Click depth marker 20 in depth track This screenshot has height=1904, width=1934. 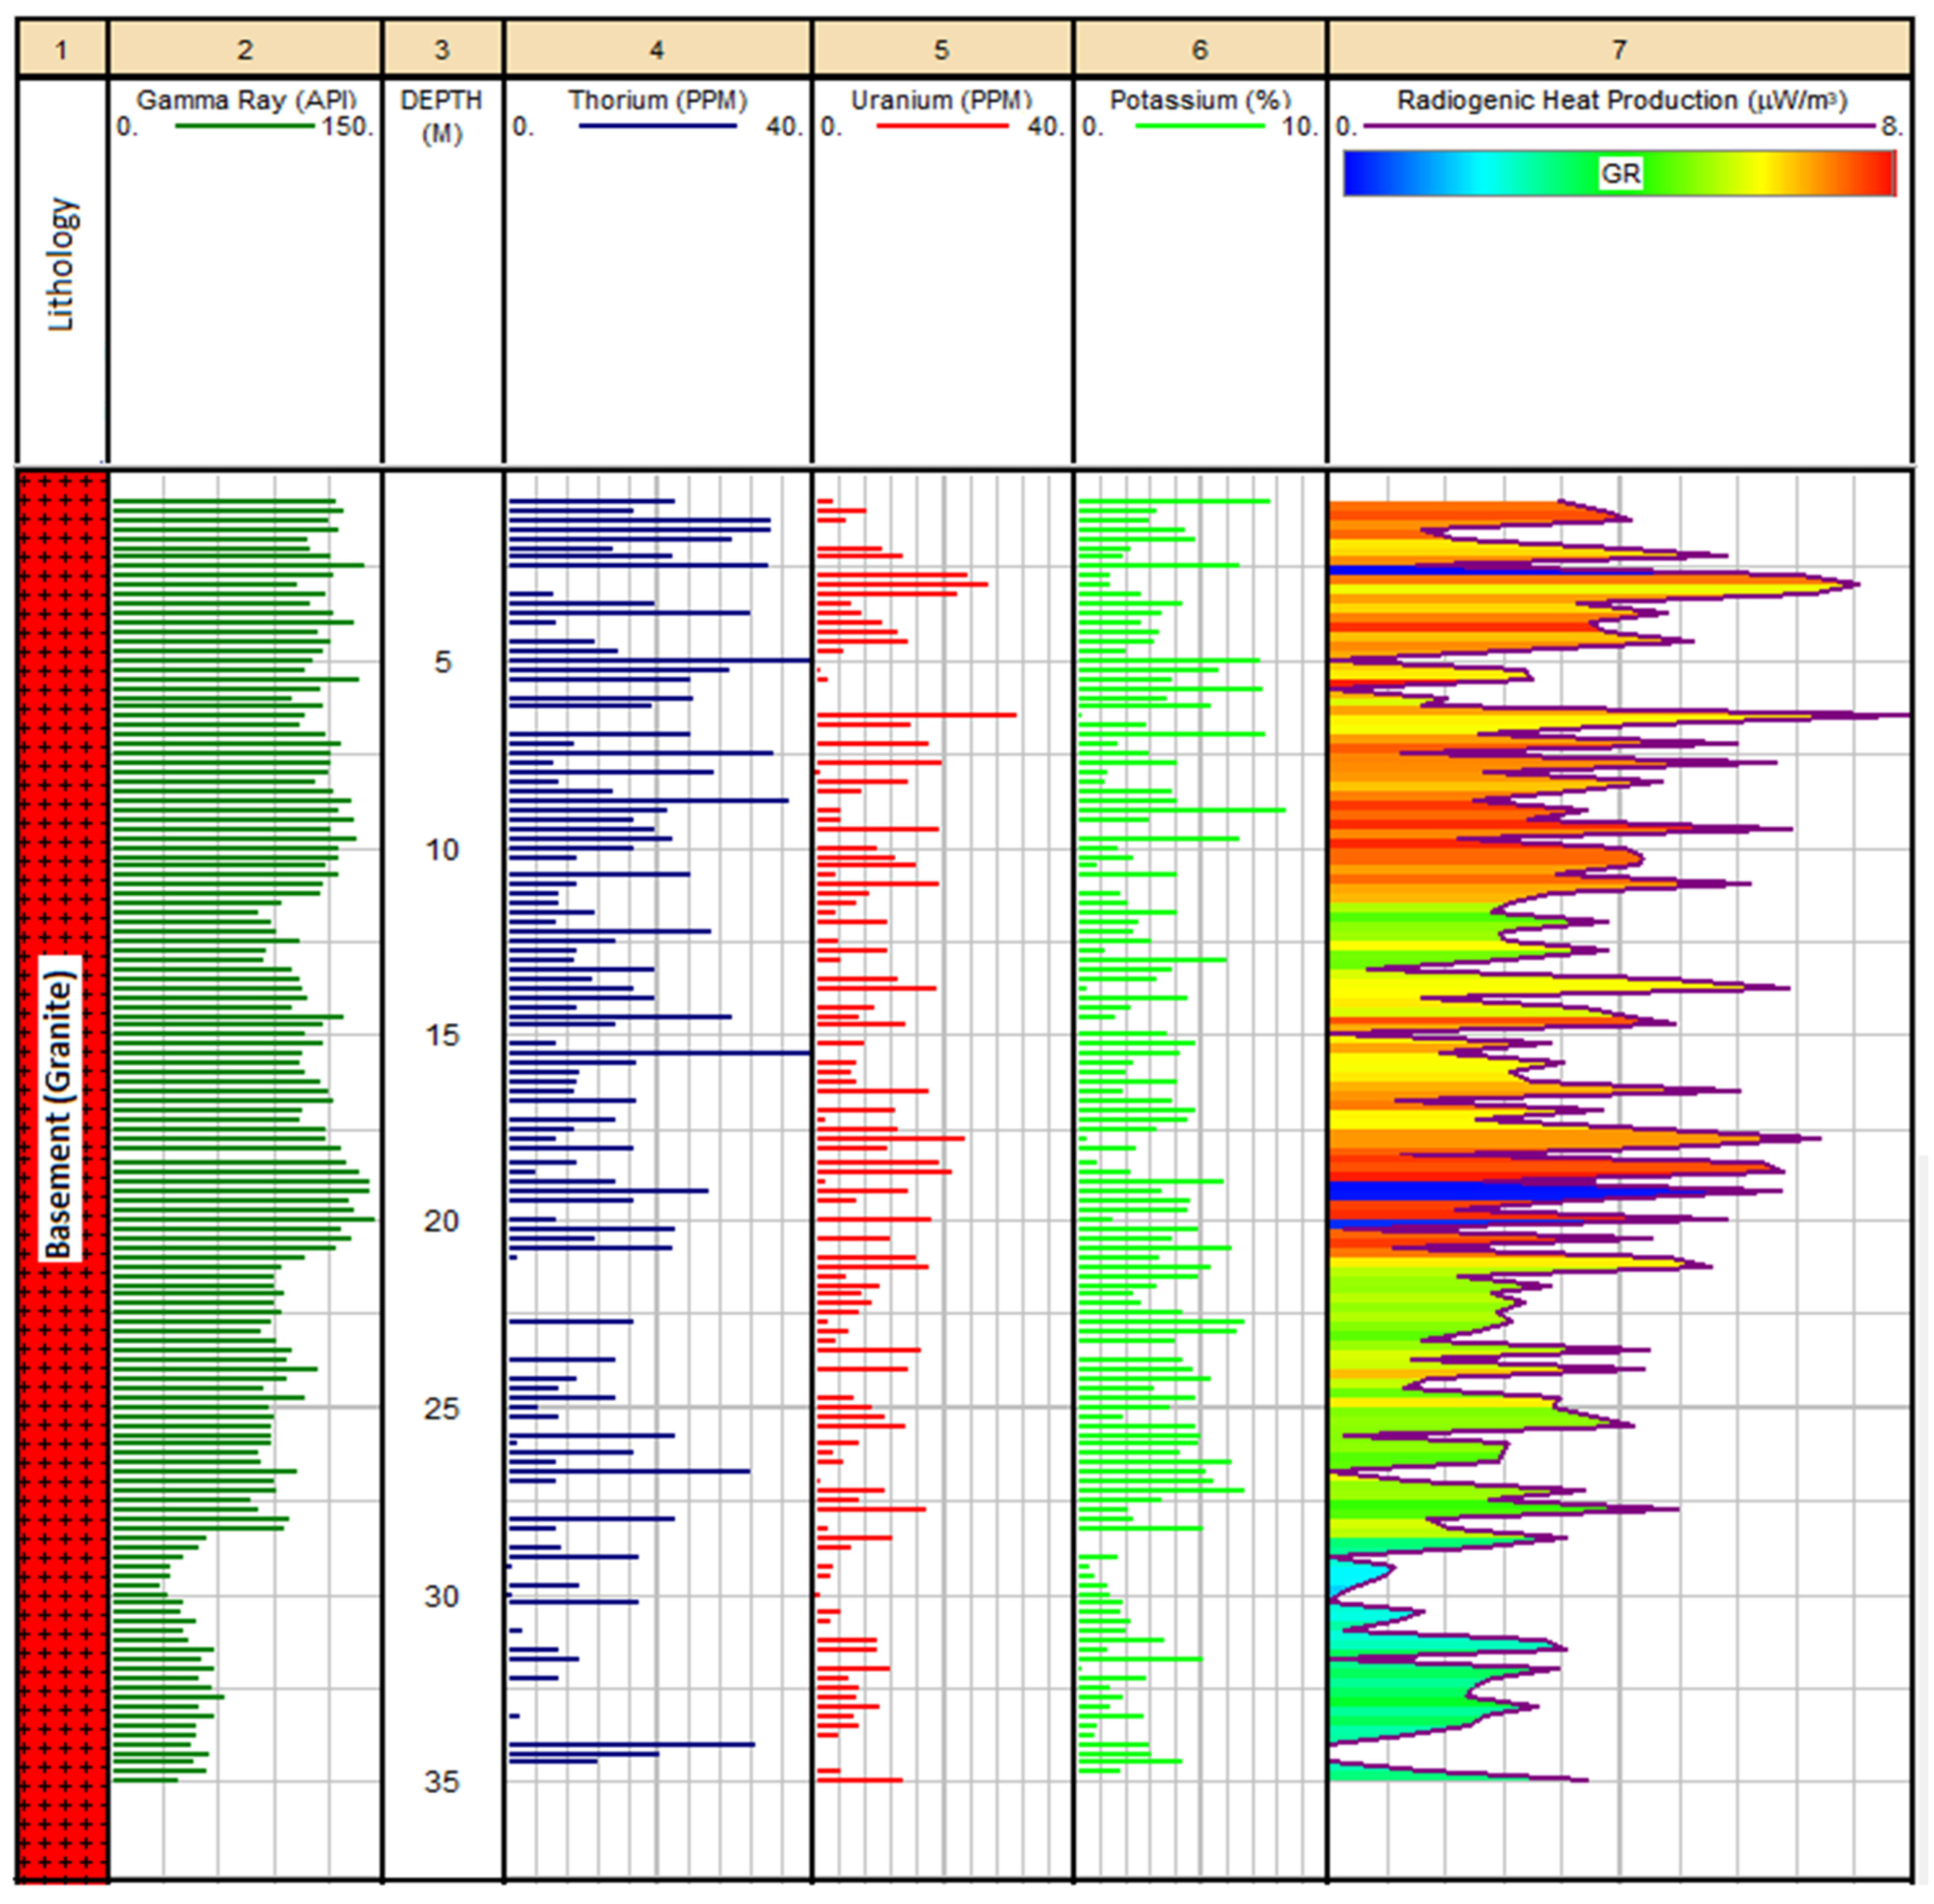pyautogui.click(x=441, y=1221)
